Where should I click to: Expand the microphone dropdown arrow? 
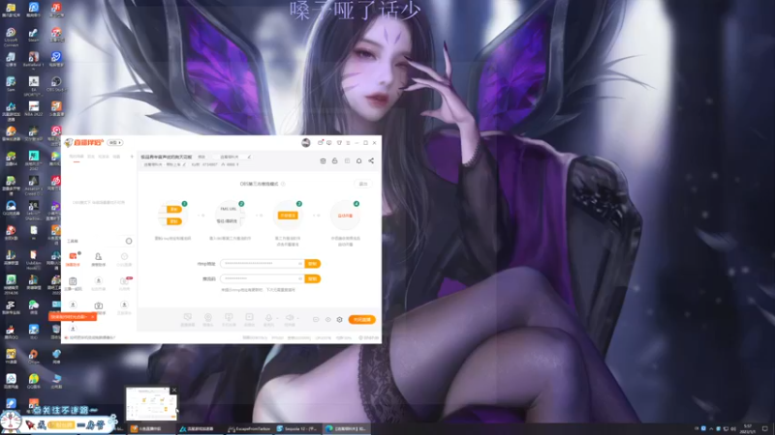[x=277, y=318]
